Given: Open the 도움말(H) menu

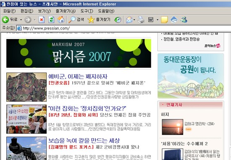Looking at the screenshot, I should tap(106, 11).
